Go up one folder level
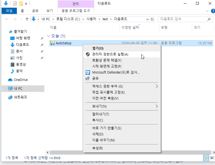This screenshot has width=215, height=165. point(27,19)
